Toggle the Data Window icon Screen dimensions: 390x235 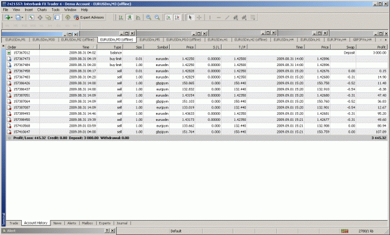click(40, 17)
